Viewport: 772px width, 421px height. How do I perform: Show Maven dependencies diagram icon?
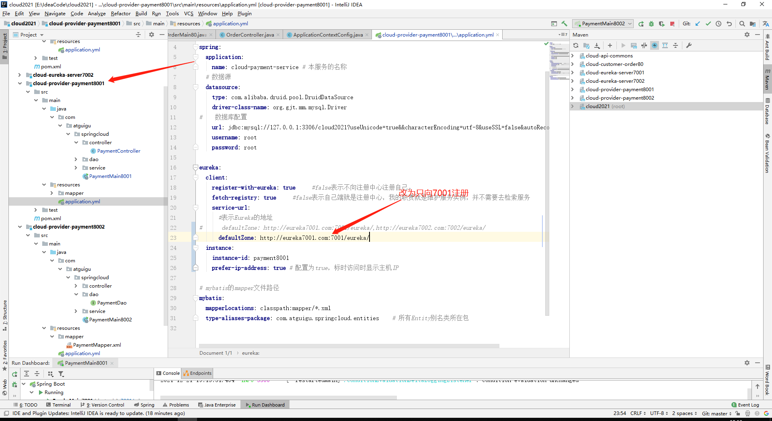[x=665, y=45]
